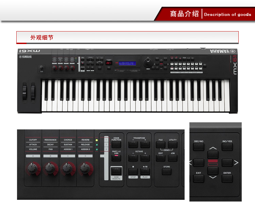This screenshot has width=255, height=209.
Task: Click knob A under VOLUME
Action: 33,168
